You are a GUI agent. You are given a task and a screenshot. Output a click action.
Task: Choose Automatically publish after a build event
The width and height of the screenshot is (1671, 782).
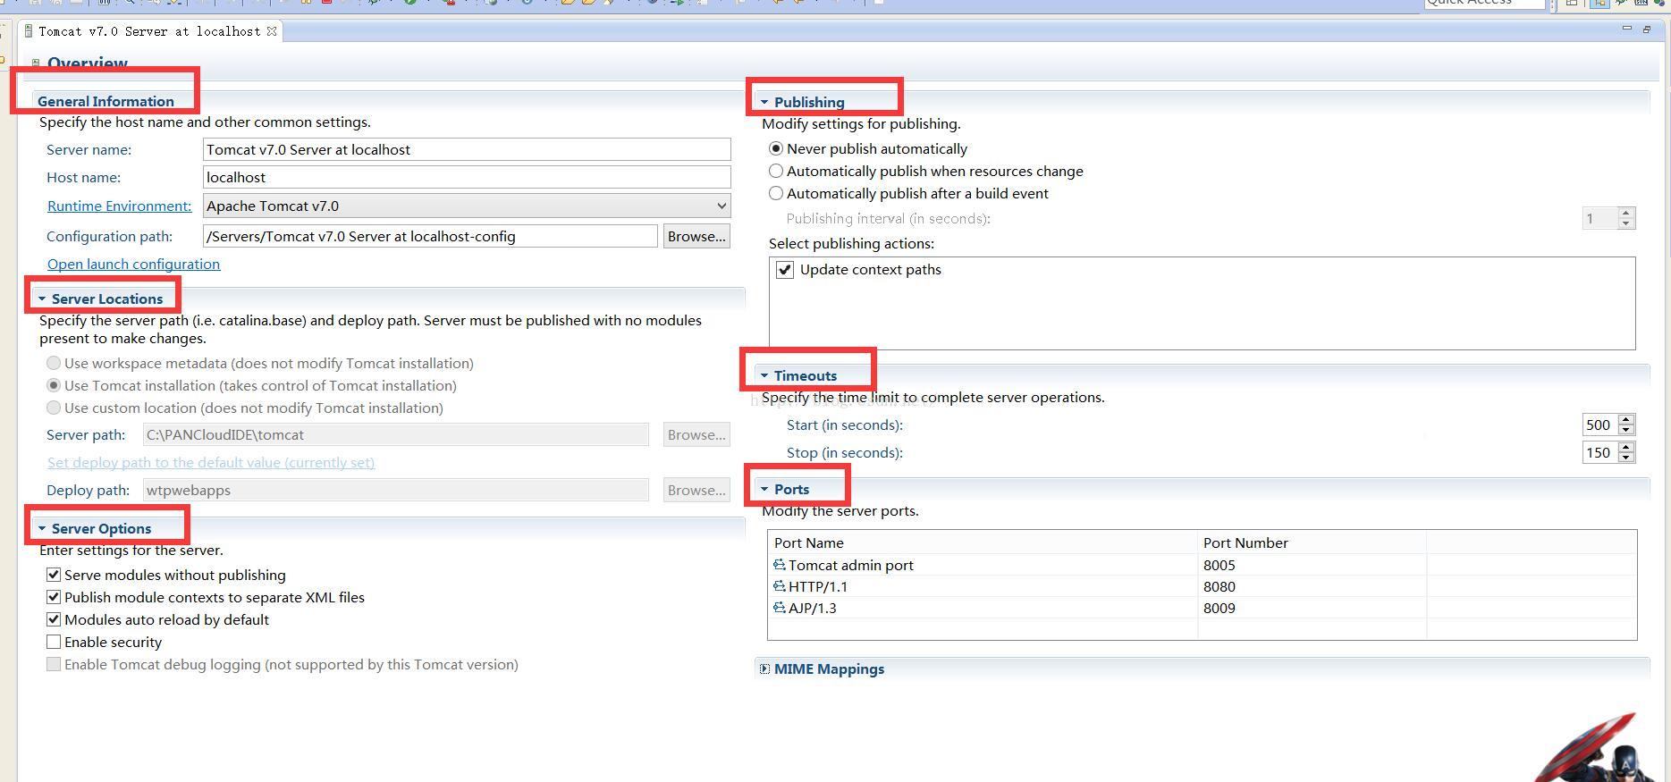click(776, 193)
